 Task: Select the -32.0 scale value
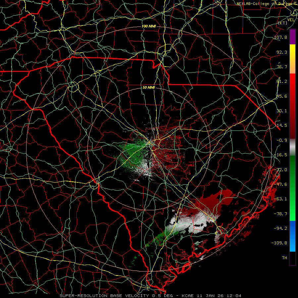pyautogui.click(x=280, y=170)
